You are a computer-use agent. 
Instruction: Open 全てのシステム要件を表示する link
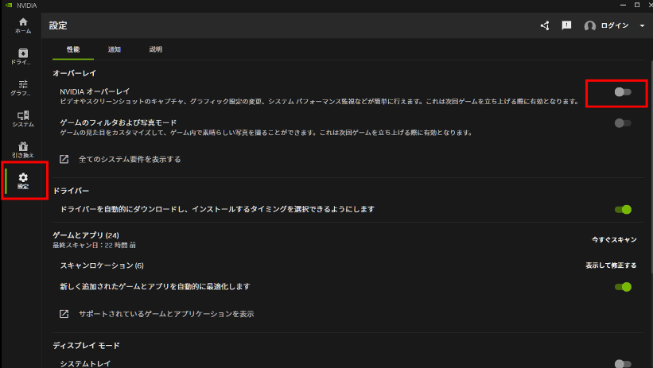pyautogui.click(x=130, y=160)
